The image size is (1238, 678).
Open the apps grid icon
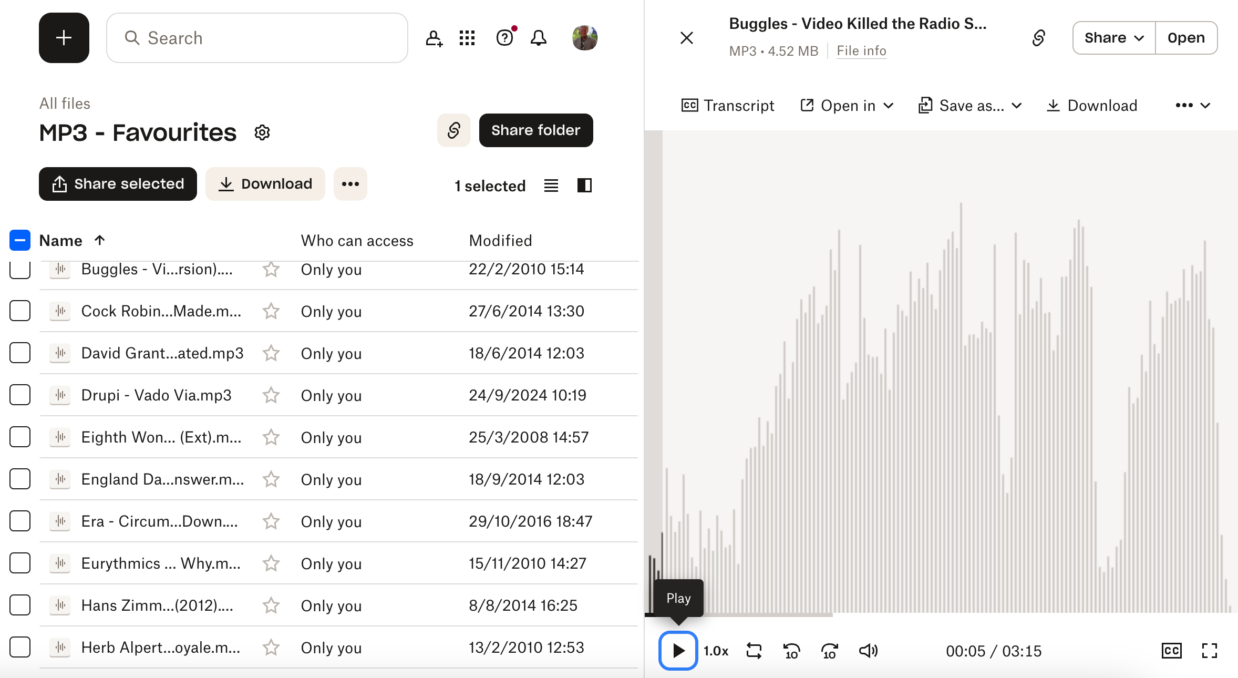pos(467,38)
